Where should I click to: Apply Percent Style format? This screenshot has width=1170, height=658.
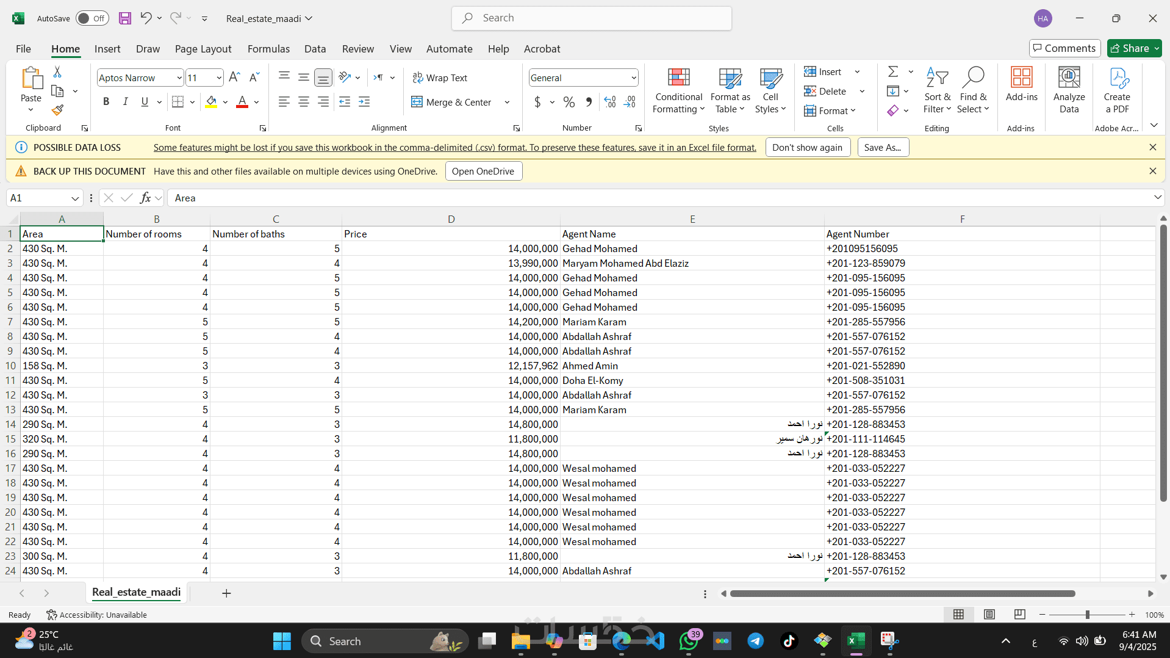(x=569, y=102)
